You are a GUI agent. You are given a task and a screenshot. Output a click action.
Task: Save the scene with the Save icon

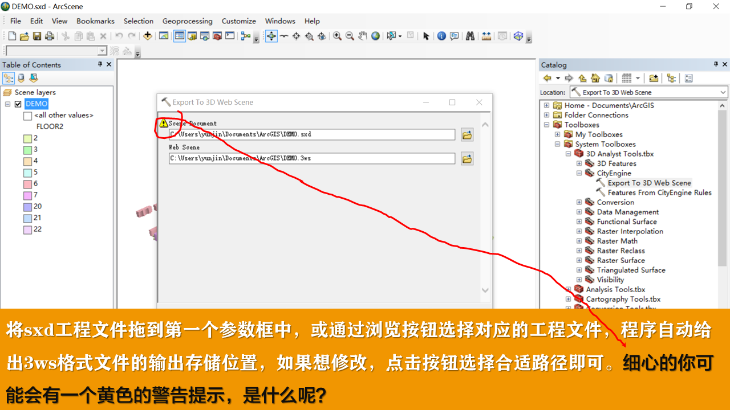(37, 36)
